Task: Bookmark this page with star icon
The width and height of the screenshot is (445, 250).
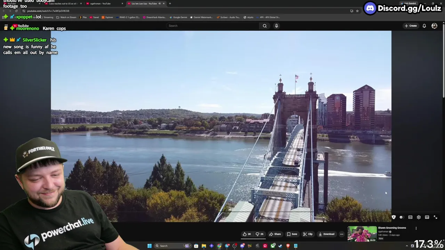Action: point(357,11)
